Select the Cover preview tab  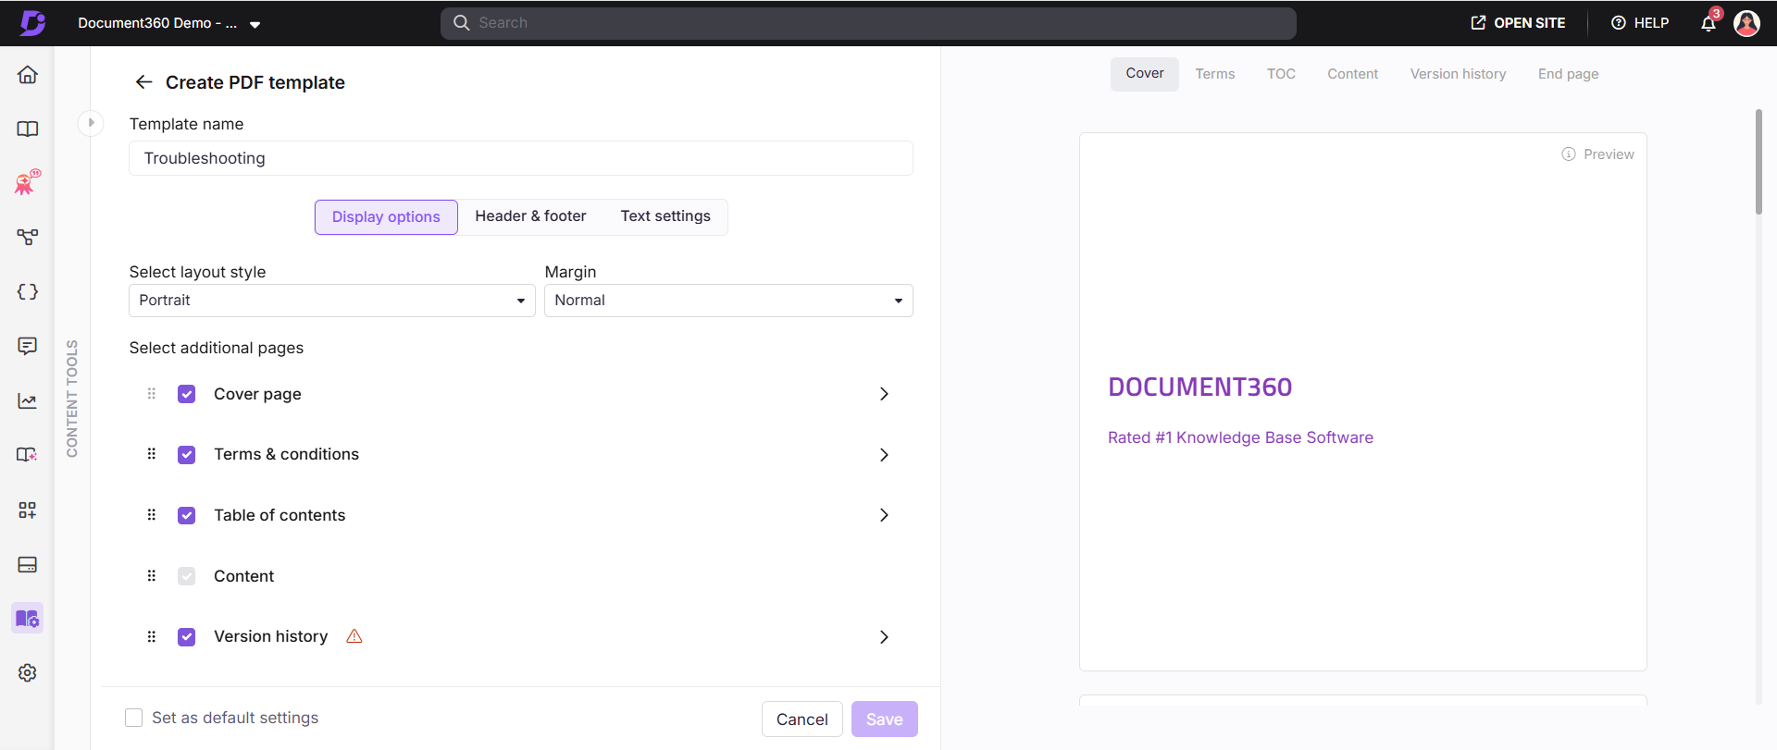click(x=1145, y=74)
